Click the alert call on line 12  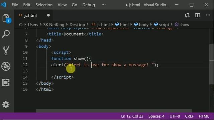58,65
